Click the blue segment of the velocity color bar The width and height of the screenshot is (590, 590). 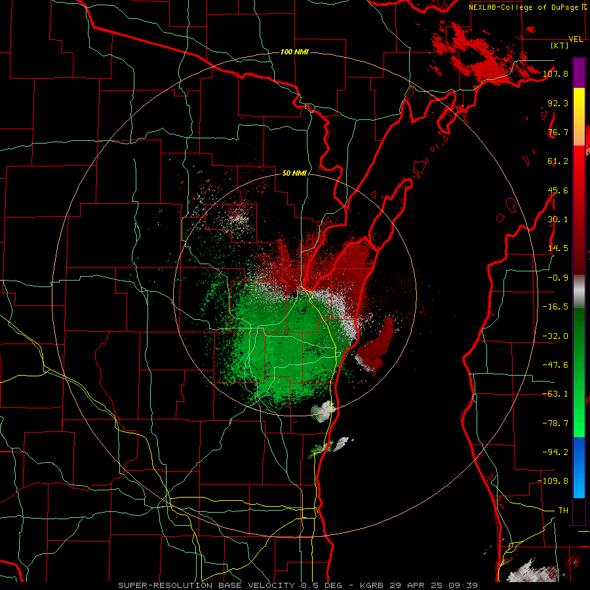(579, 467)
